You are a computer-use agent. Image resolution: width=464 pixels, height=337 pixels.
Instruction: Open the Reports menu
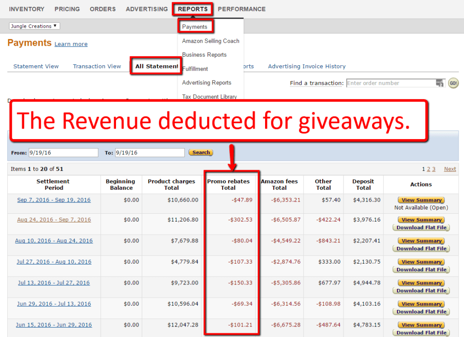pyautogui.click(x=193, y=9)
